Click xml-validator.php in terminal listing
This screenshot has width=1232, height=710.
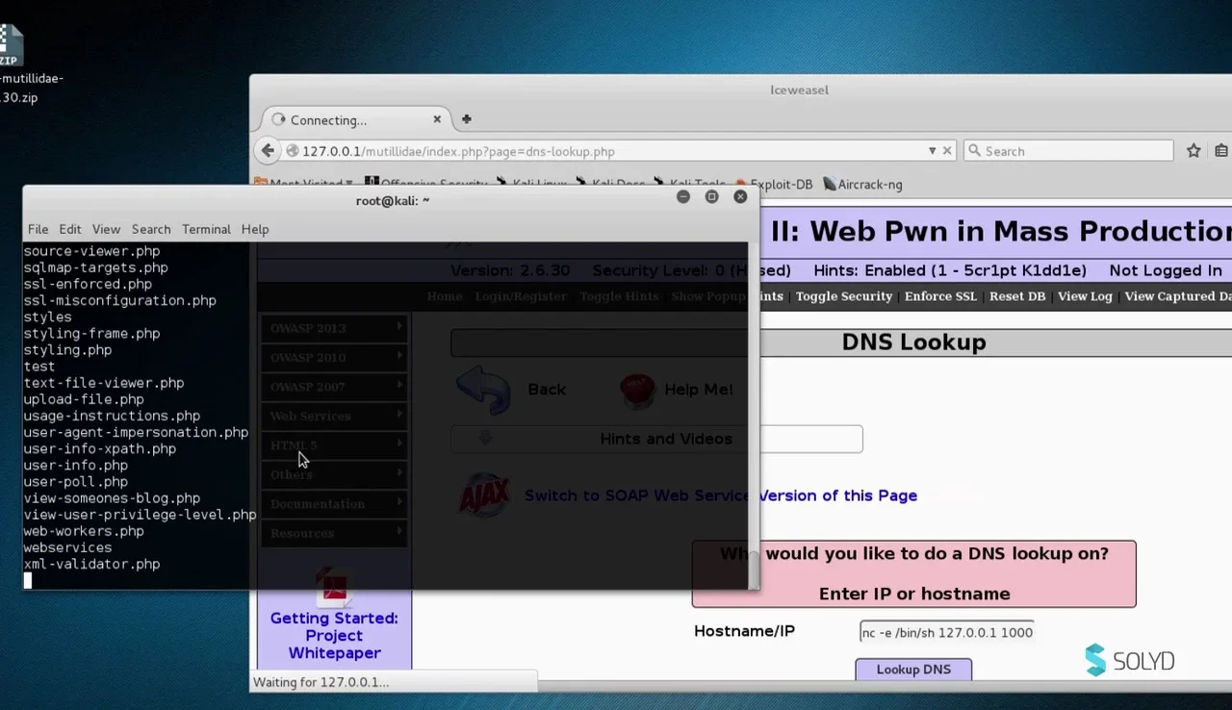[x=91, y=564]
